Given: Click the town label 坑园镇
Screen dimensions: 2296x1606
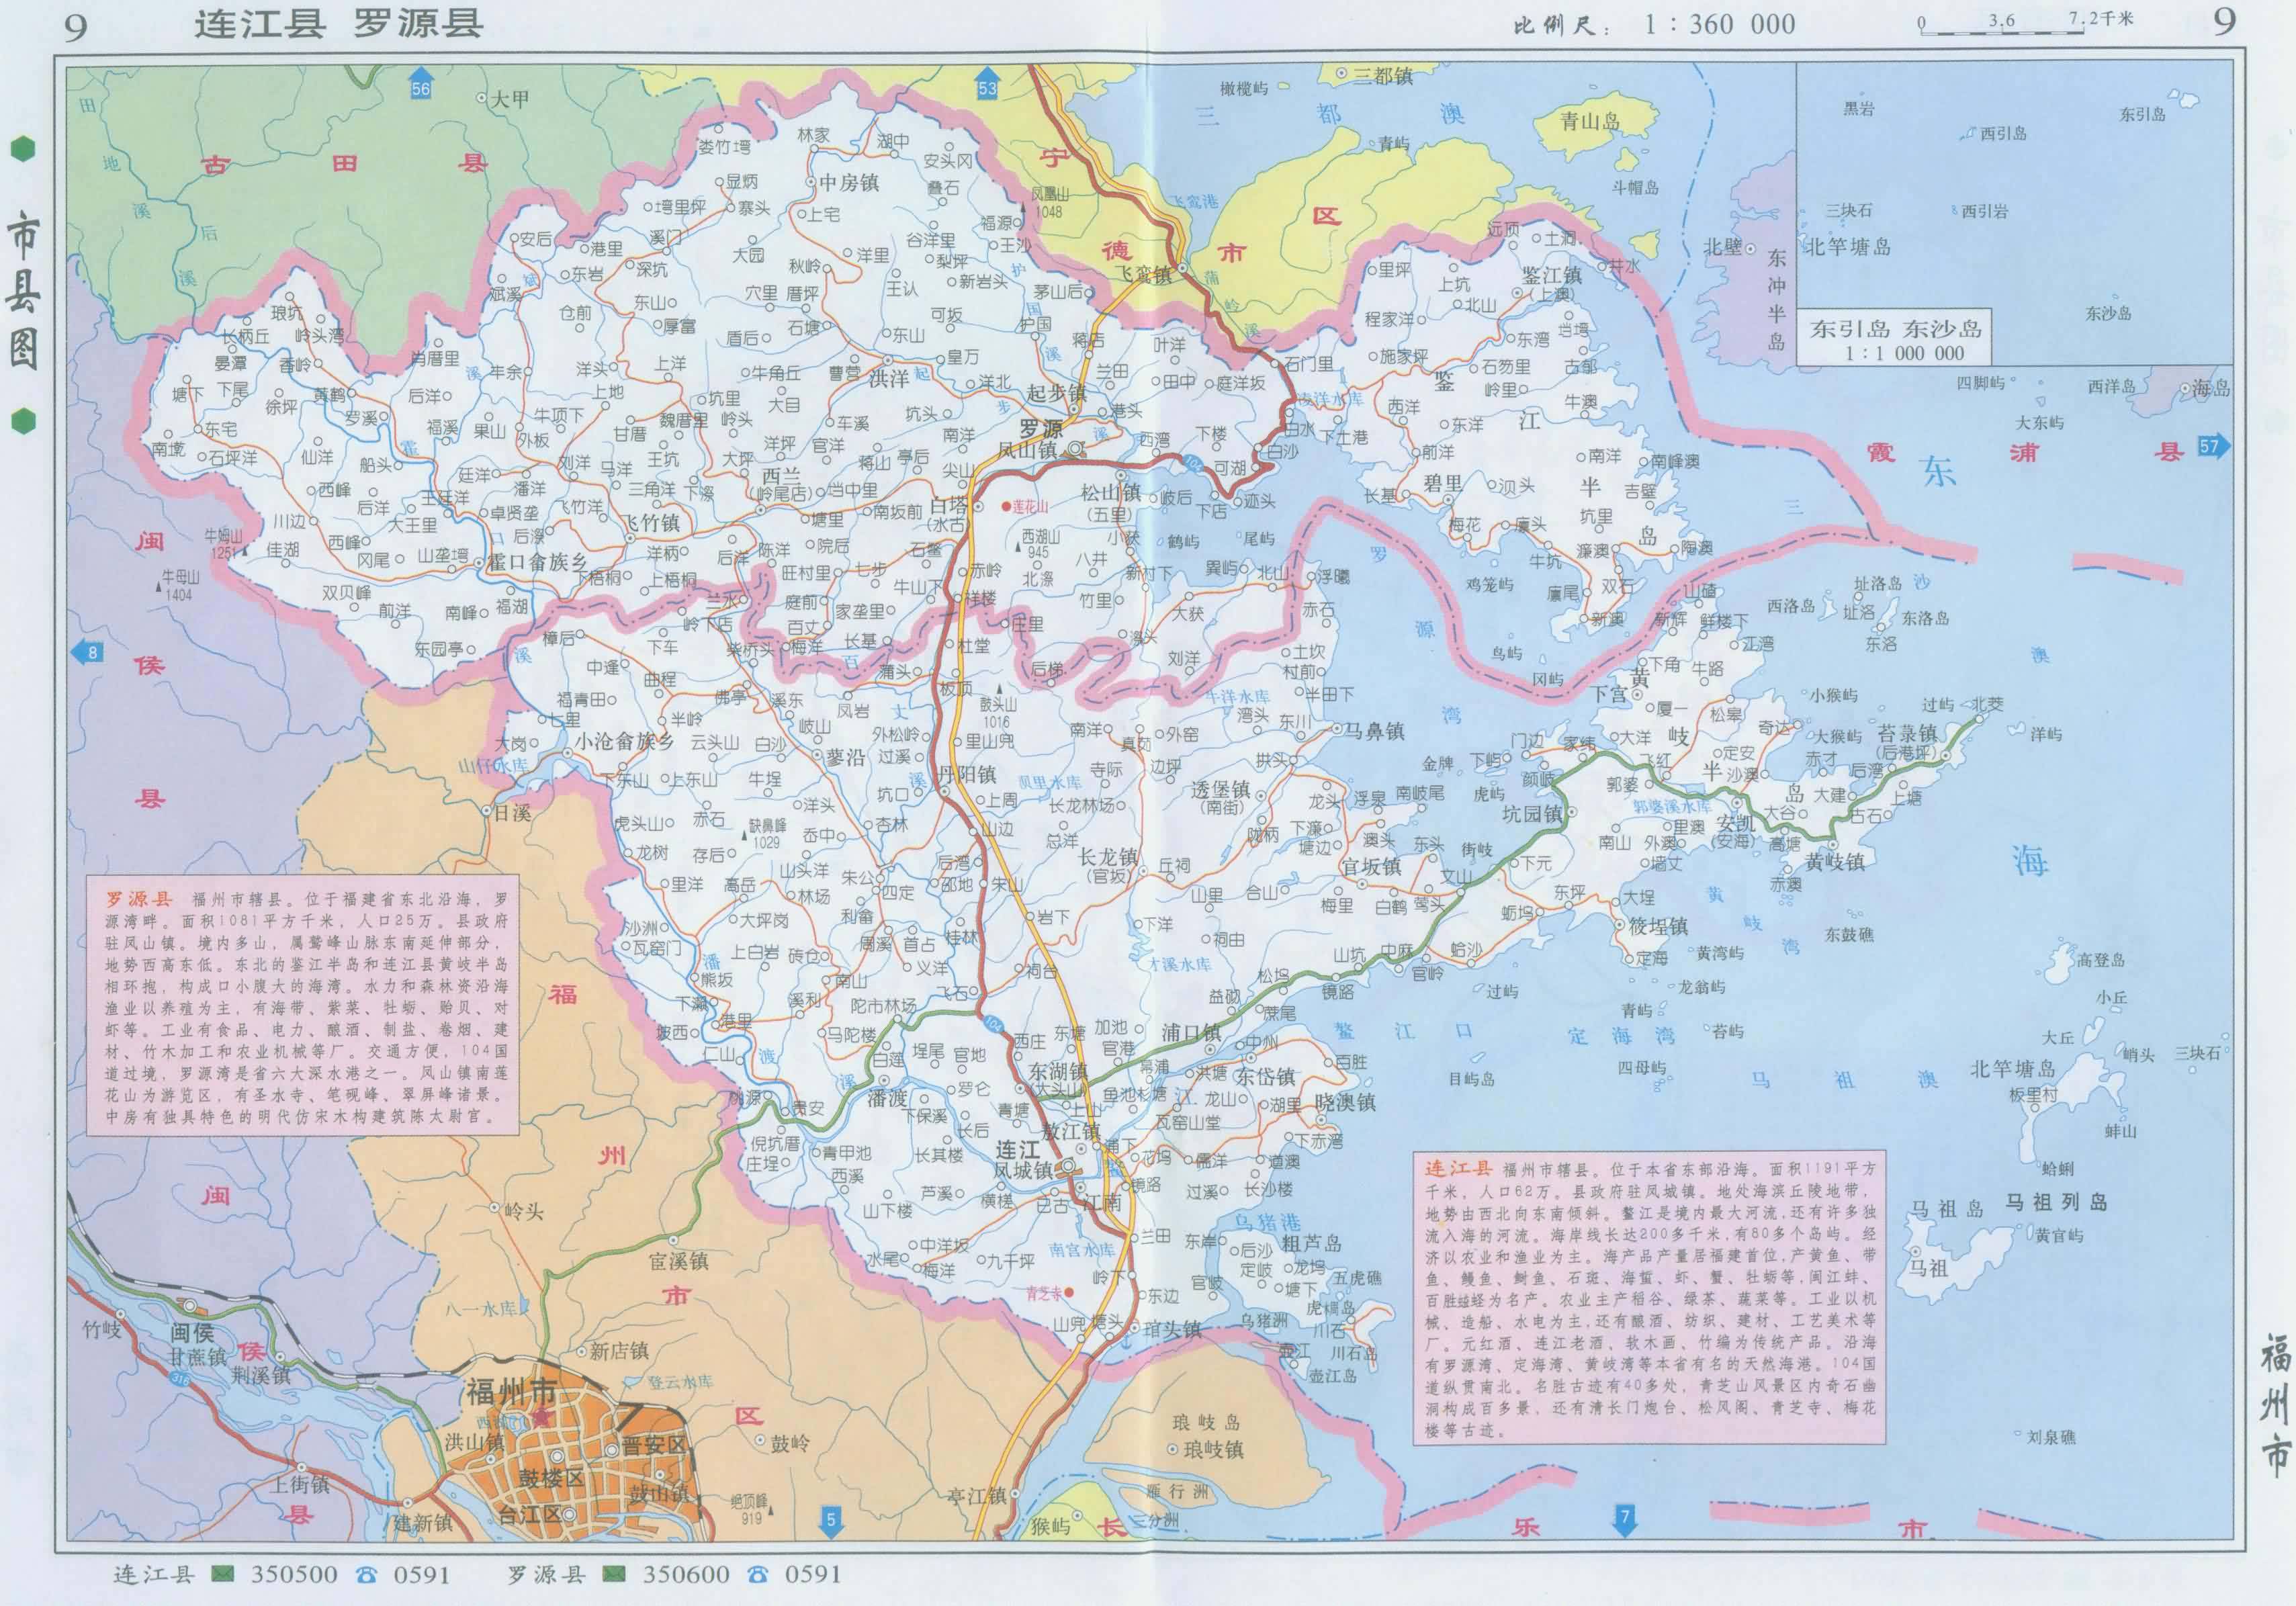Looking at the screenshot, I should (x=1533, y=814).
